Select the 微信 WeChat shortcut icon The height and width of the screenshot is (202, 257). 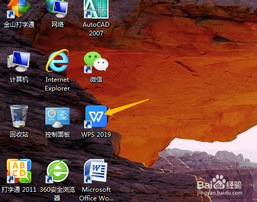click(96, 62)
